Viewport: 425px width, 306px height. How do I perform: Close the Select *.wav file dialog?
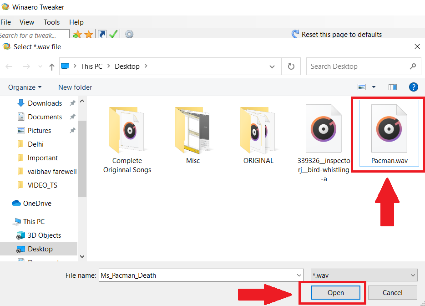(417, 46)
